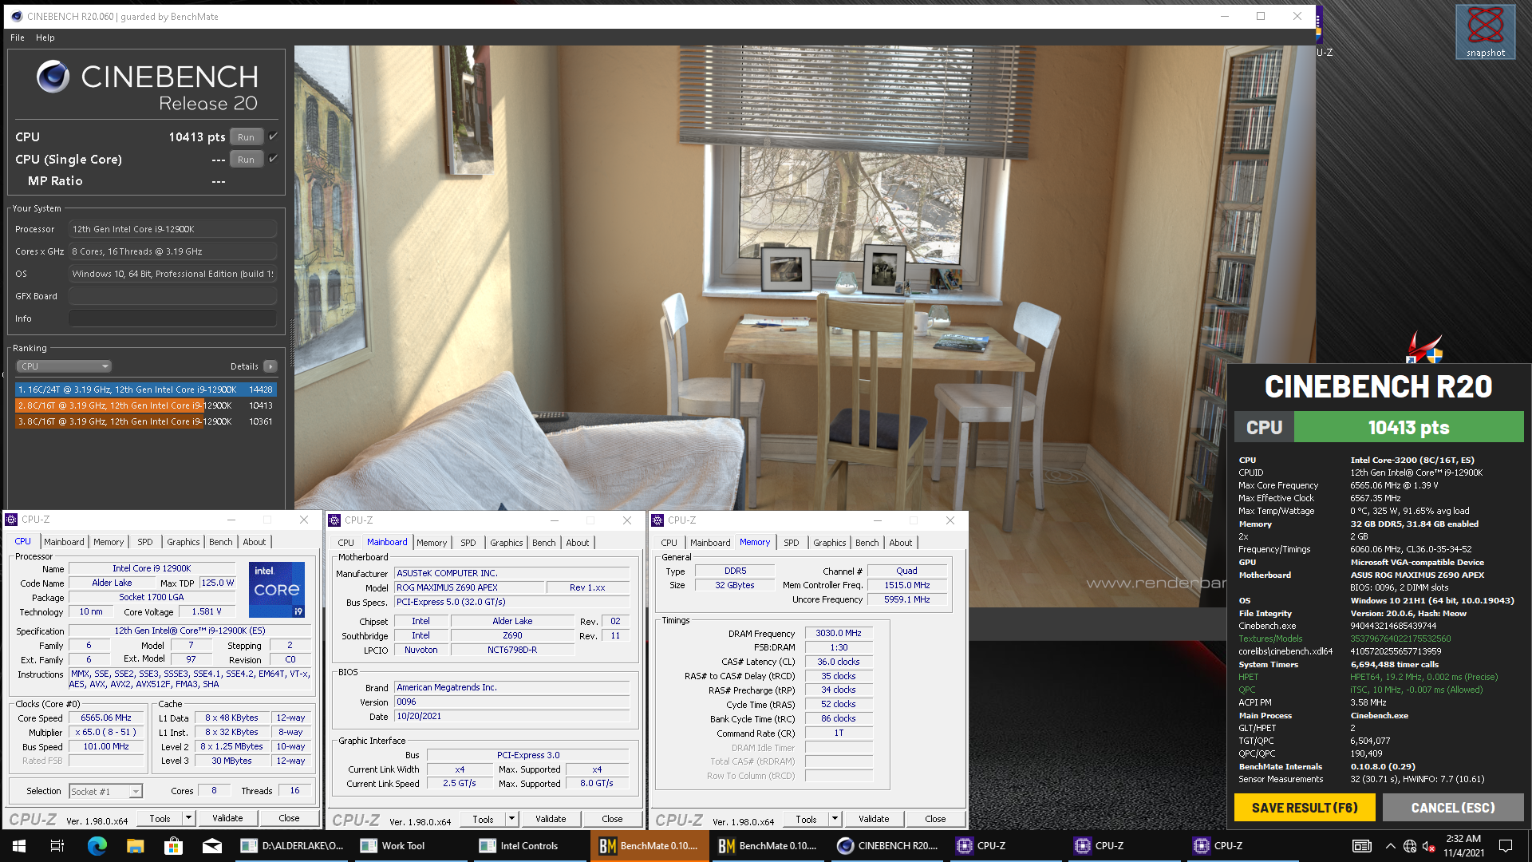Click the Info text field in Your System
Image resolution: width=1532 pixels, height=862 pixels.
click(x=172, y=318)
